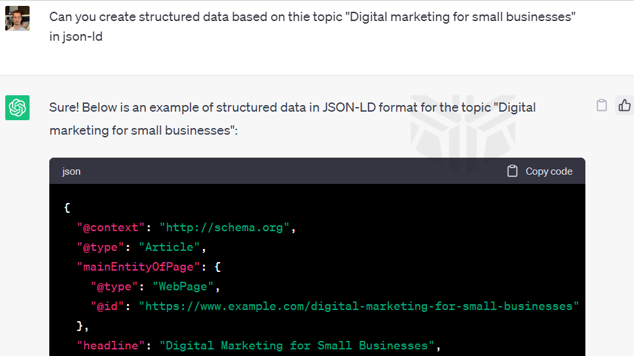Click the "@id" key in code
Image resolution: width=634 pixels, height=356 pixels.
point(107,306)
